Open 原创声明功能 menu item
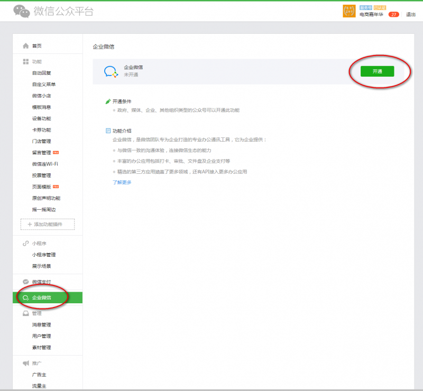The width and height of the screenshot is (423, 391). click(46, 198)
